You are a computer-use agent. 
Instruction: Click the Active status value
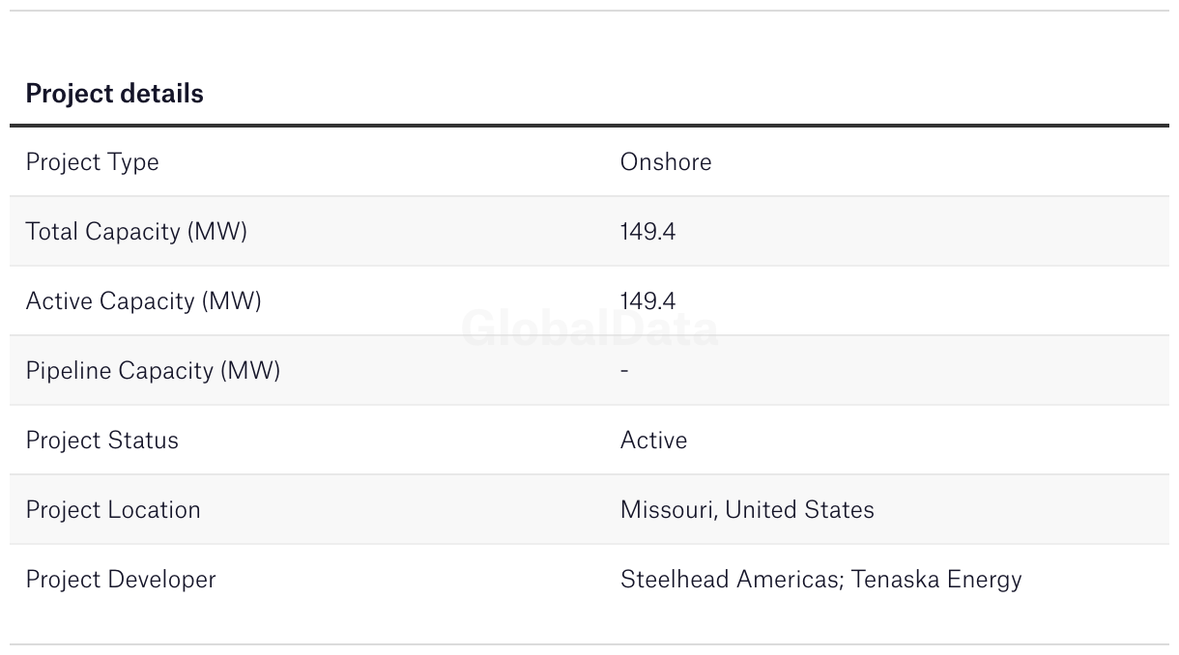(653, 440)
